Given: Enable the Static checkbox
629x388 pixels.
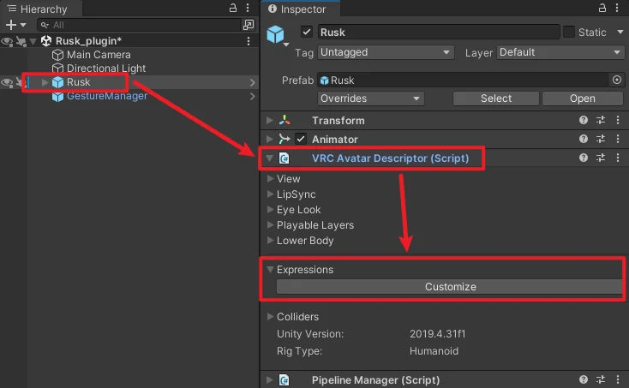Looking at the screenshot, I should click(569, 32).
